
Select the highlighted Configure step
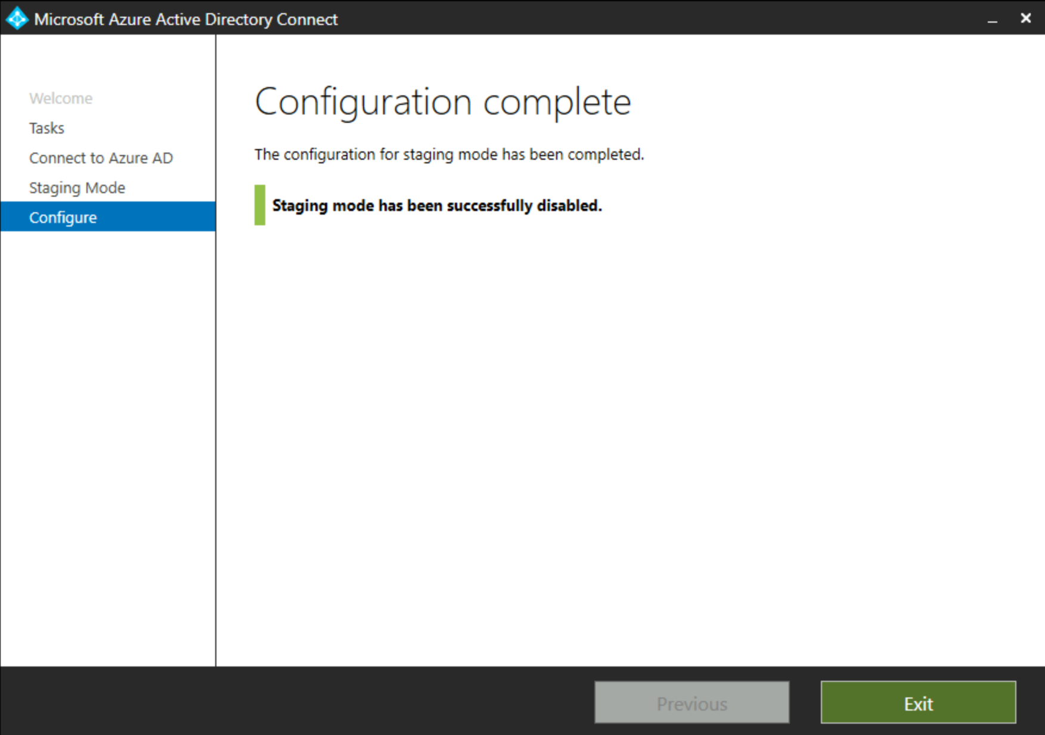tap(63, 217)
